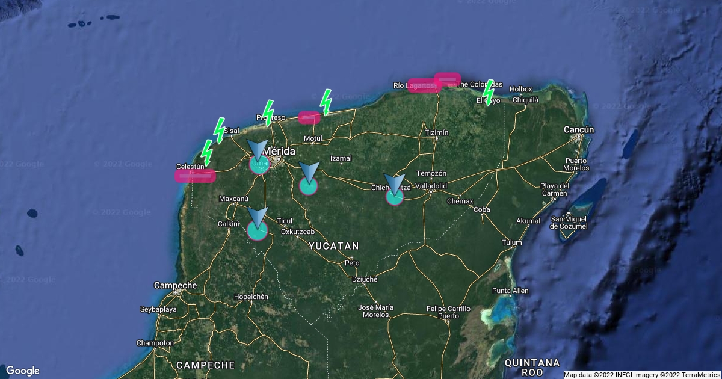The height and width of the screenshot is (379, 722).
Task: Click the Campeche city label
Action: [x=175, y=285]
